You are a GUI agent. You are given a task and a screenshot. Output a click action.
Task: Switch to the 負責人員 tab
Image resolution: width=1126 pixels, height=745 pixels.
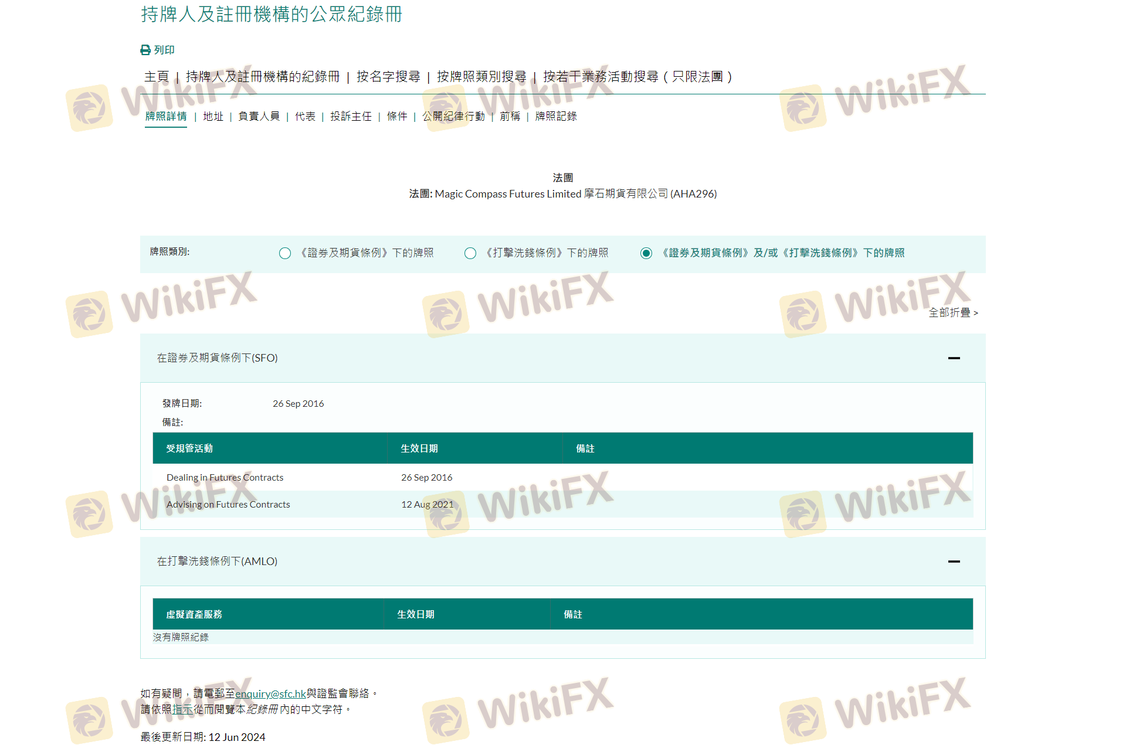coord(259,117)
